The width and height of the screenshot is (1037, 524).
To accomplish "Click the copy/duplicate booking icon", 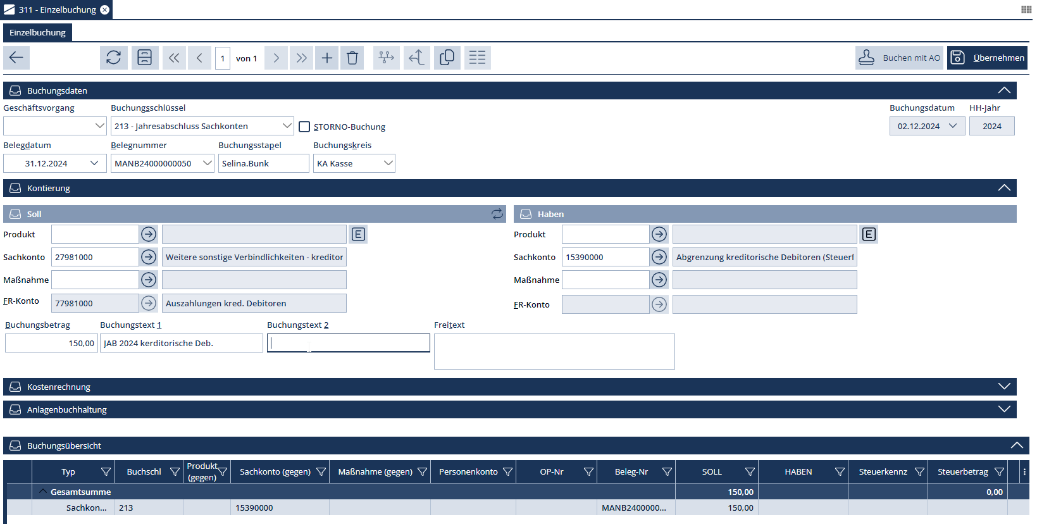I will tap(447, 58).
